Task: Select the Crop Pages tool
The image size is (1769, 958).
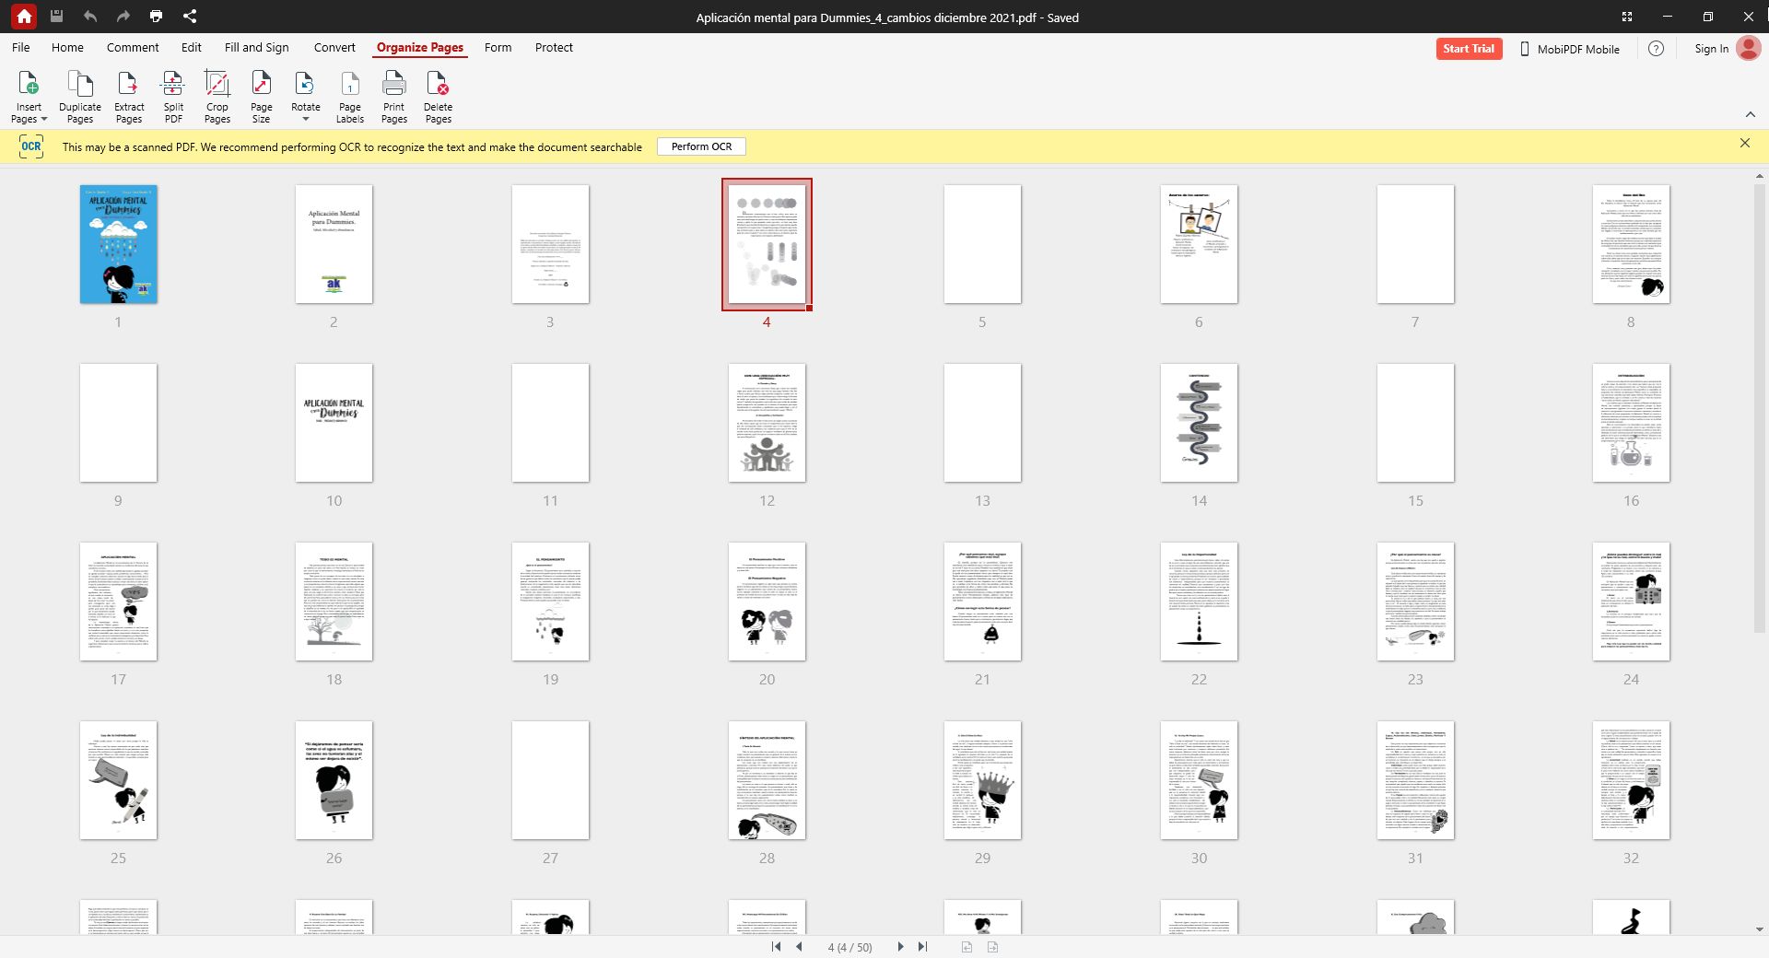Action: tap(217, 97)
